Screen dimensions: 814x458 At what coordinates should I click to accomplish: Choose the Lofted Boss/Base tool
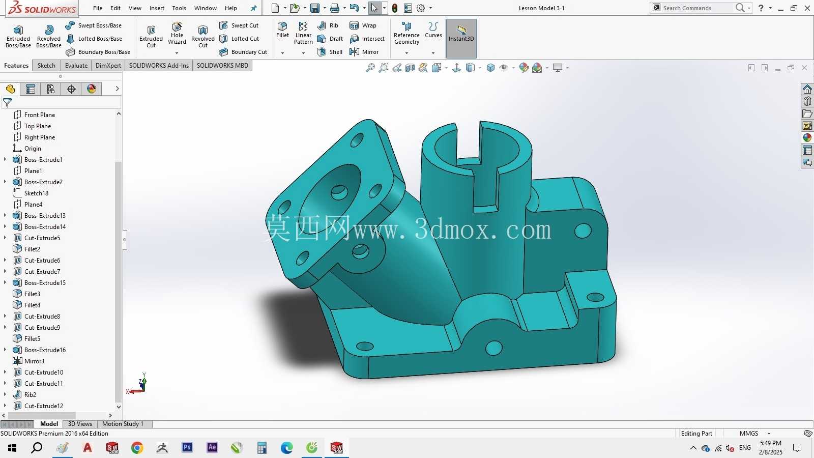tap(94, 39)
